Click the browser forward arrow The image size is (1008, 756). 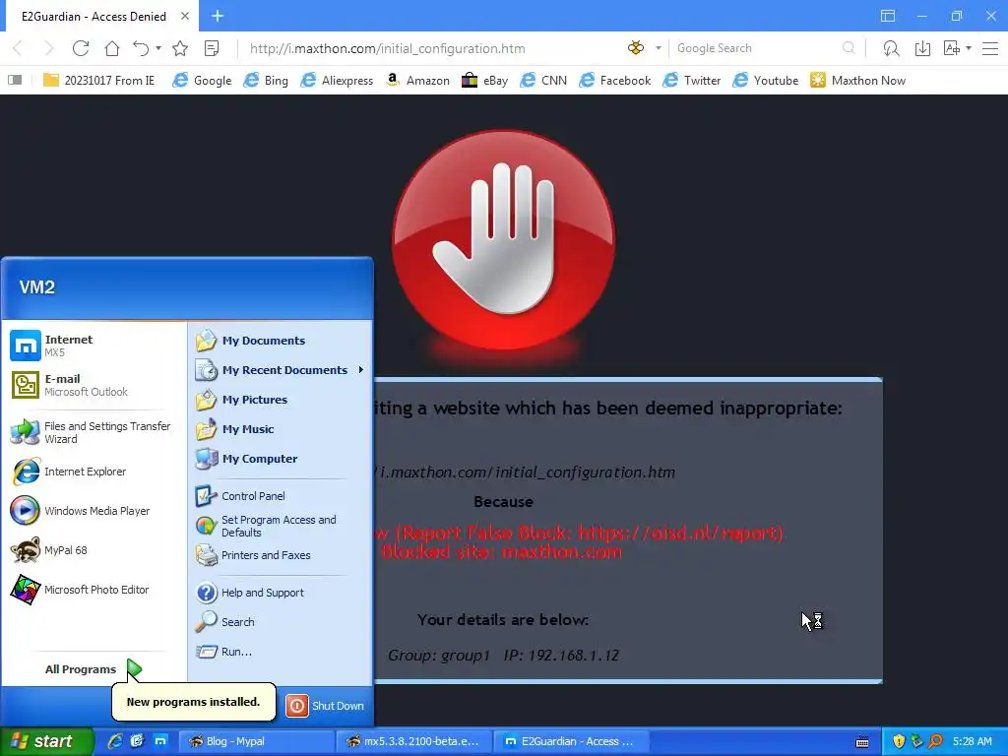(x=49, y=48)
